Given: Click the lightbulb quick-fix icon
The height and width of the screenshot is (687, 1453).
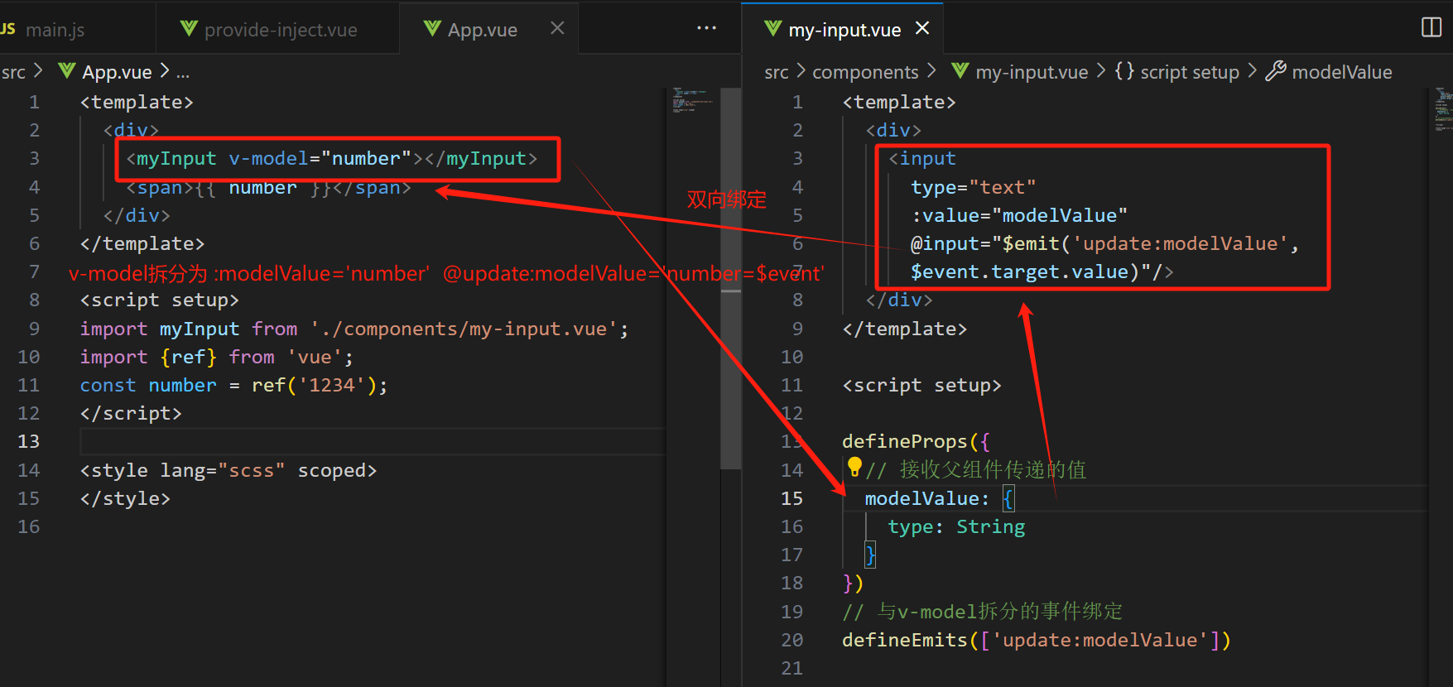Looking at the screenshot, I should [x=854, y=468].
